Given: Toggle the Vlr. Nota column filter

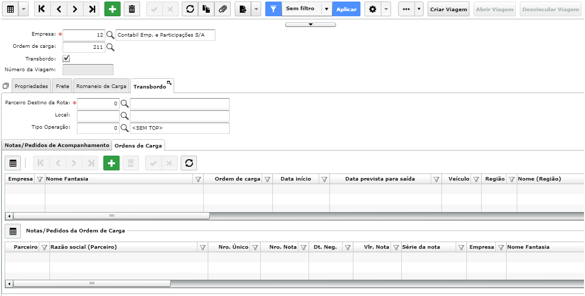Looking at the screenshot, I should 396,248.
